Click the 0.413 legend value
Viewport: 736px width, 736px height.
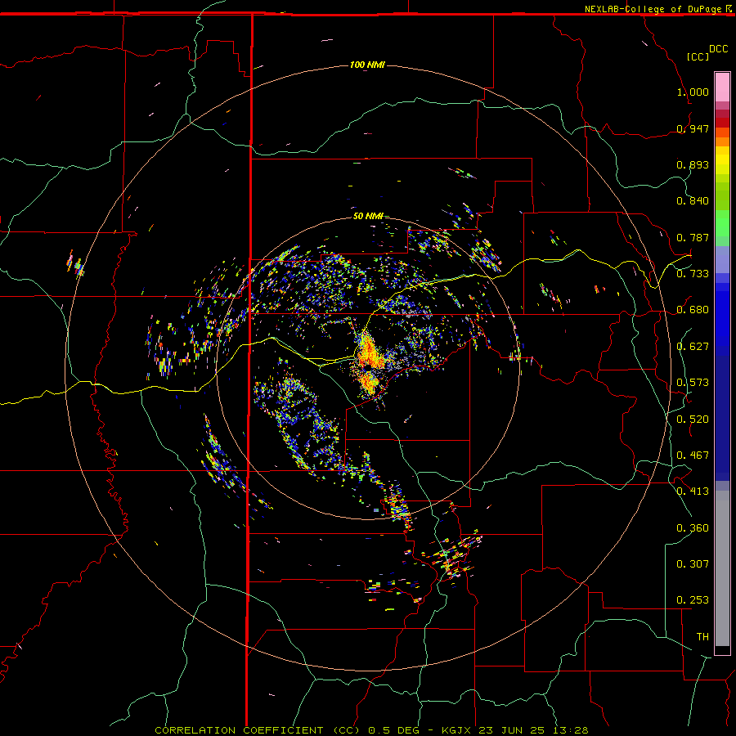coord(693,491)
